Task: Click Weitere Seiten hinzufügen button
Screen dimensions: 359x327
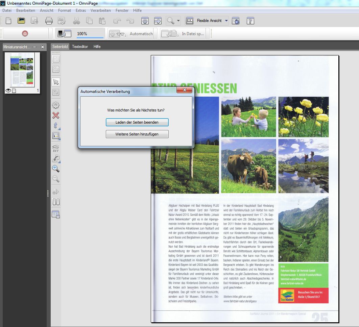Action: coord(137,134)
